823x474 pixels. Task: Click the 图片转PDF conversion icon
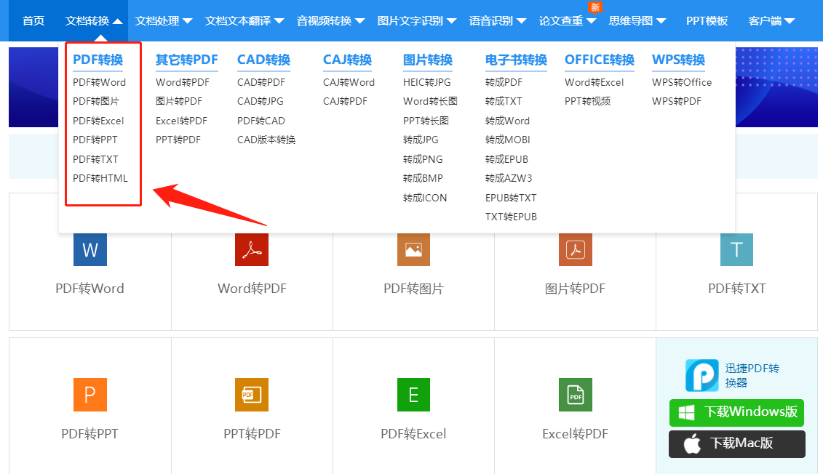pyautogui.click(x=575, y=249)
